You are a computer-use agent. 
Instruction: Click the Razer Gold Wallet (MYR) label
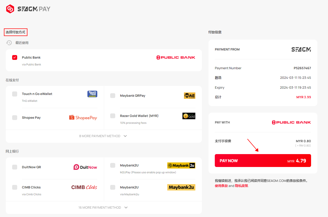click(x=139, y=116)
